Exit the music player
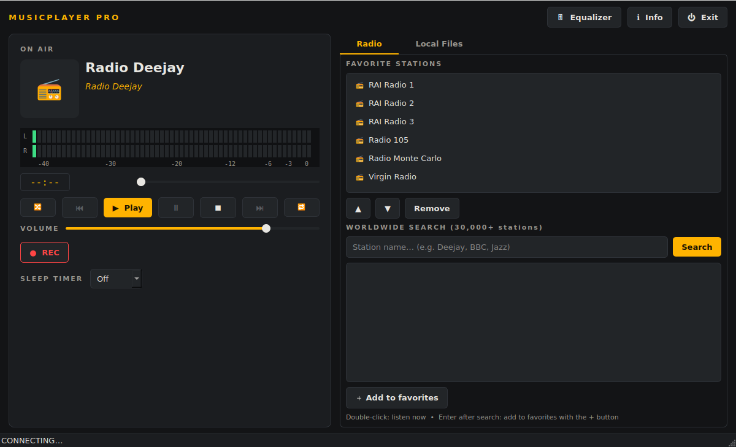 click(703, 17)
